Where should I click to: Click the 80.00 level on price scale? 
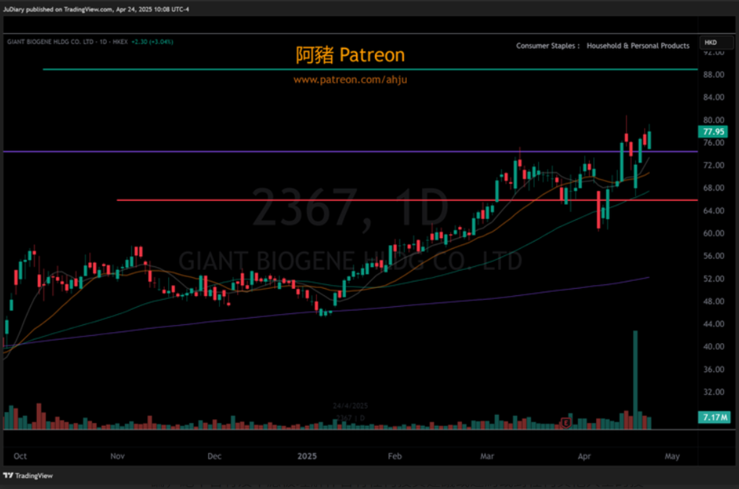[713, 120]
